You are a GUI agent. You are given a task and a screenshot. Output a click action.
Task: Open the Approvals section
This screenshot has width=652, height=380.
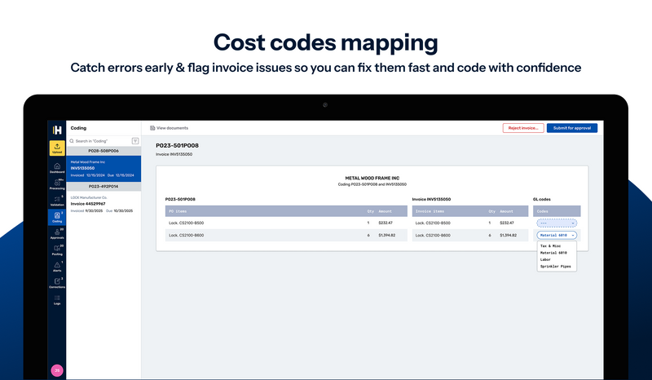click(x=57, y=234)
